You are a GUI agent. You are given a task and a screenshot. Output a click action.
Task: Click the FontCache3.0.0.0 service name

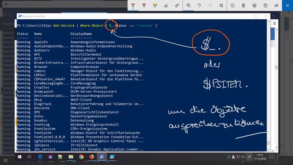49,137
